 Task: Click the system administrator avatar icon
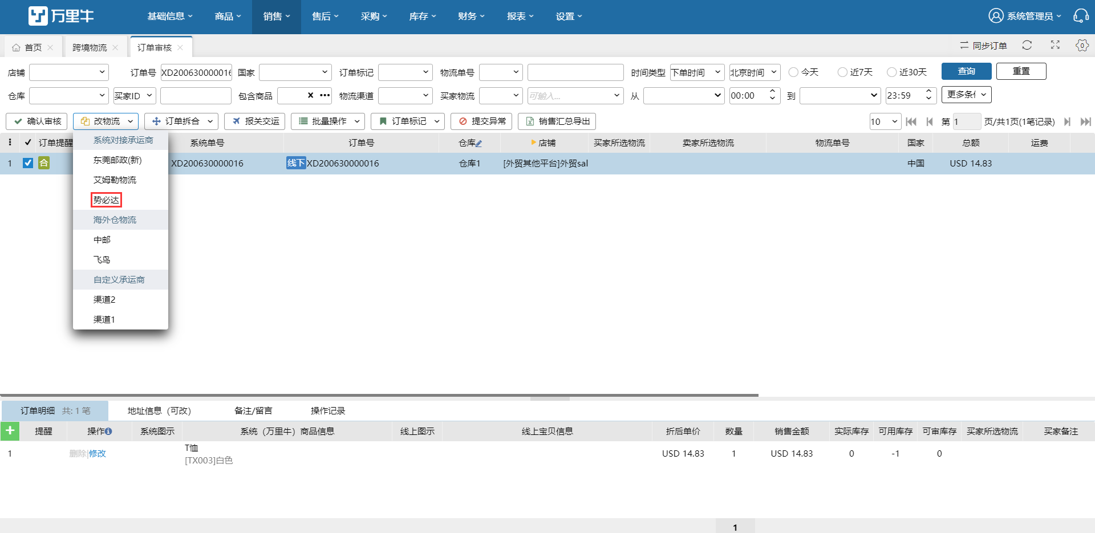(996, 16)
